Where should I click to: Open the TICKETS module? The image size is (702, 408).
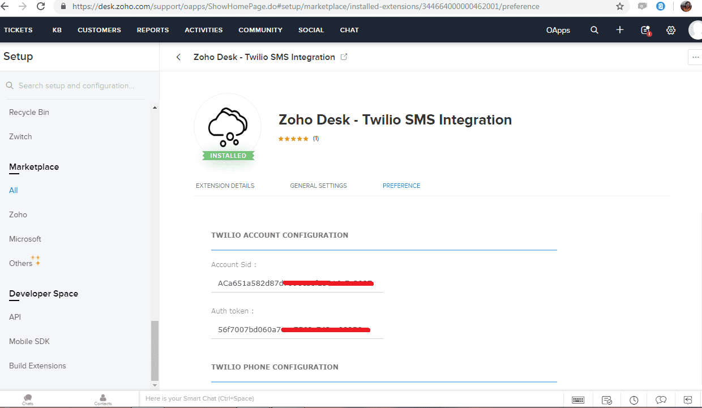pos(18,30)
